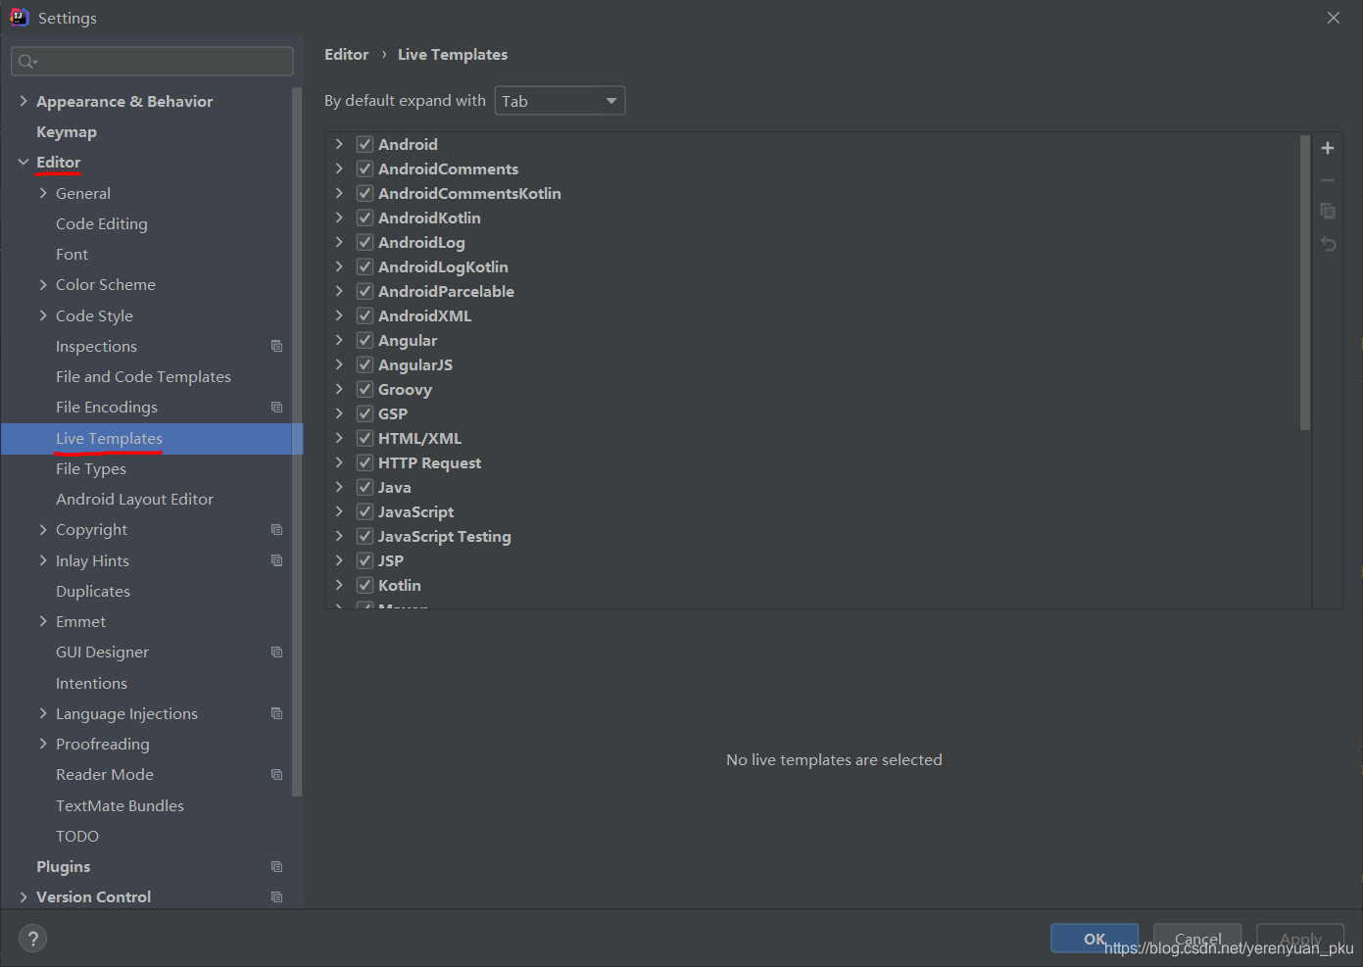Open TextMate Bundles settings
The image size is (1363, 967).
[120, 805]
